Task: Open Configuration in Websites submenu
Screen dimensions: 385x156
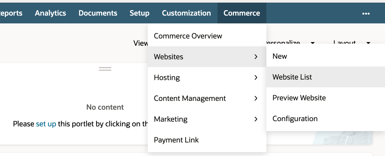Action: (x=326, y=119)
